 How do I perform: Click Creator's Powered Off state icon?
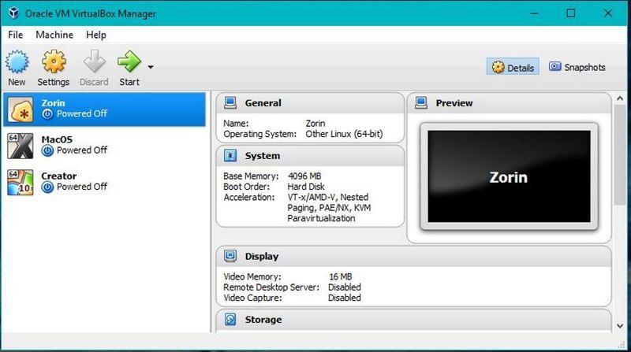(47, 187)
